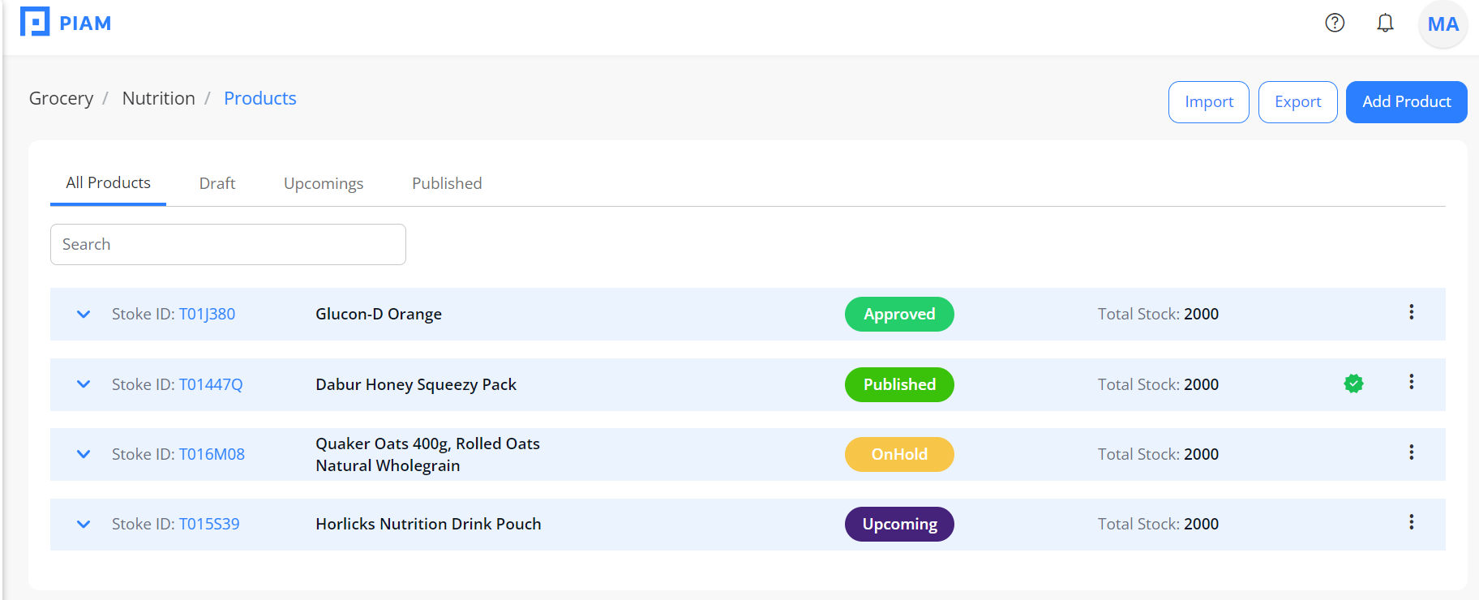The height and width of the screenshot is (600, 1479).
Task: Select Quaker Oats 400g, Rolled Oats name
Action: click(x=427, y=454)
